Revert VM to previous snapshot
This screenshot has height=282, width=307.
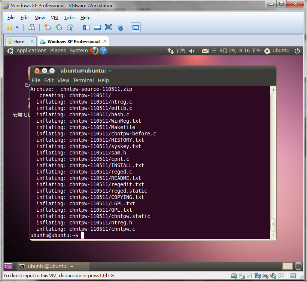59,27
